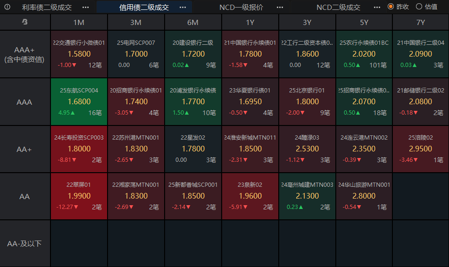The height and width of the screenshot is (267, 449).
Task: Open the 20招商银行永续债01 cell
Action: (x=136, y=102)
